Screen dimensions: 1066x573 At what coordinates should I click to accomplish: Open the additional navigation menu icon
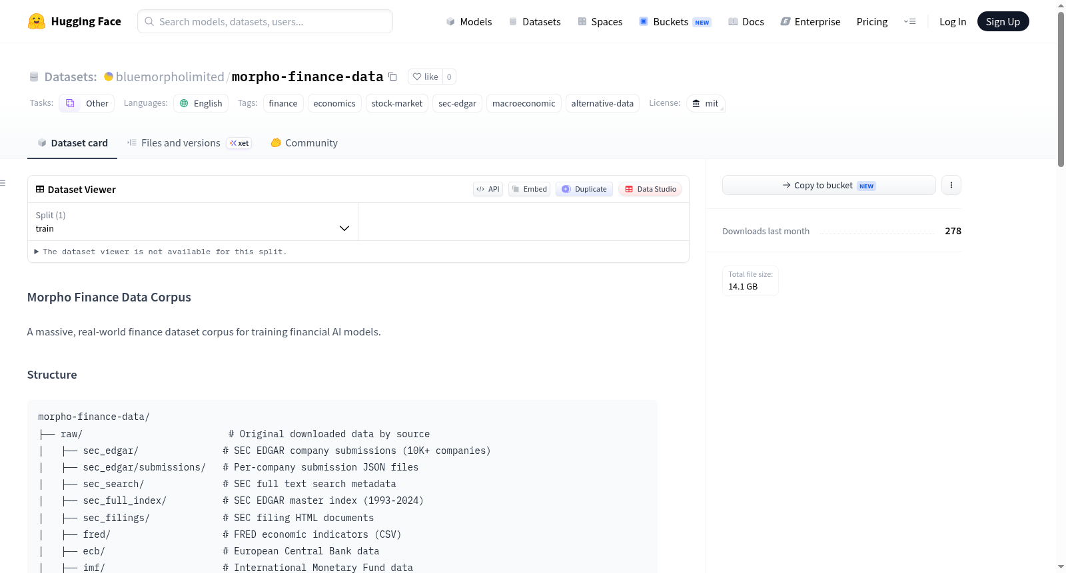point(909,21)
